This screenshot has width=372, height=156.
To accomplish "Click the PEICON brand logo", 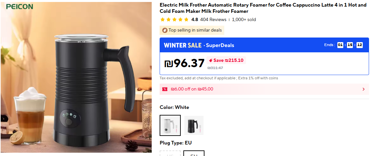I will tap(19, 7).
